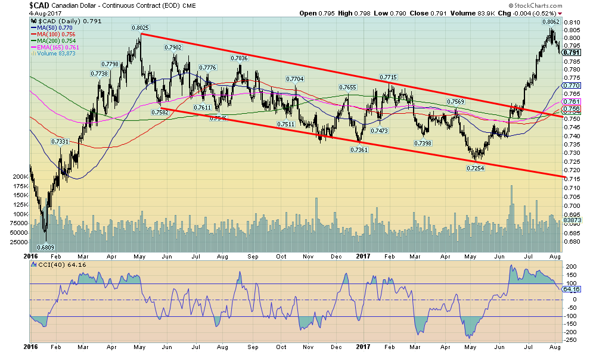Click the 2016 marker on the CCI axis
590x352 pixels.
click(30, 346)
